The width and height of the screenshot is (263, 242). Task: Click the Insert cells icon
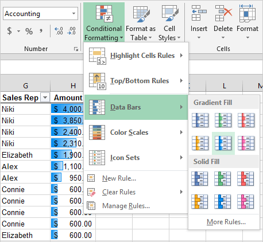coord(199,13)
